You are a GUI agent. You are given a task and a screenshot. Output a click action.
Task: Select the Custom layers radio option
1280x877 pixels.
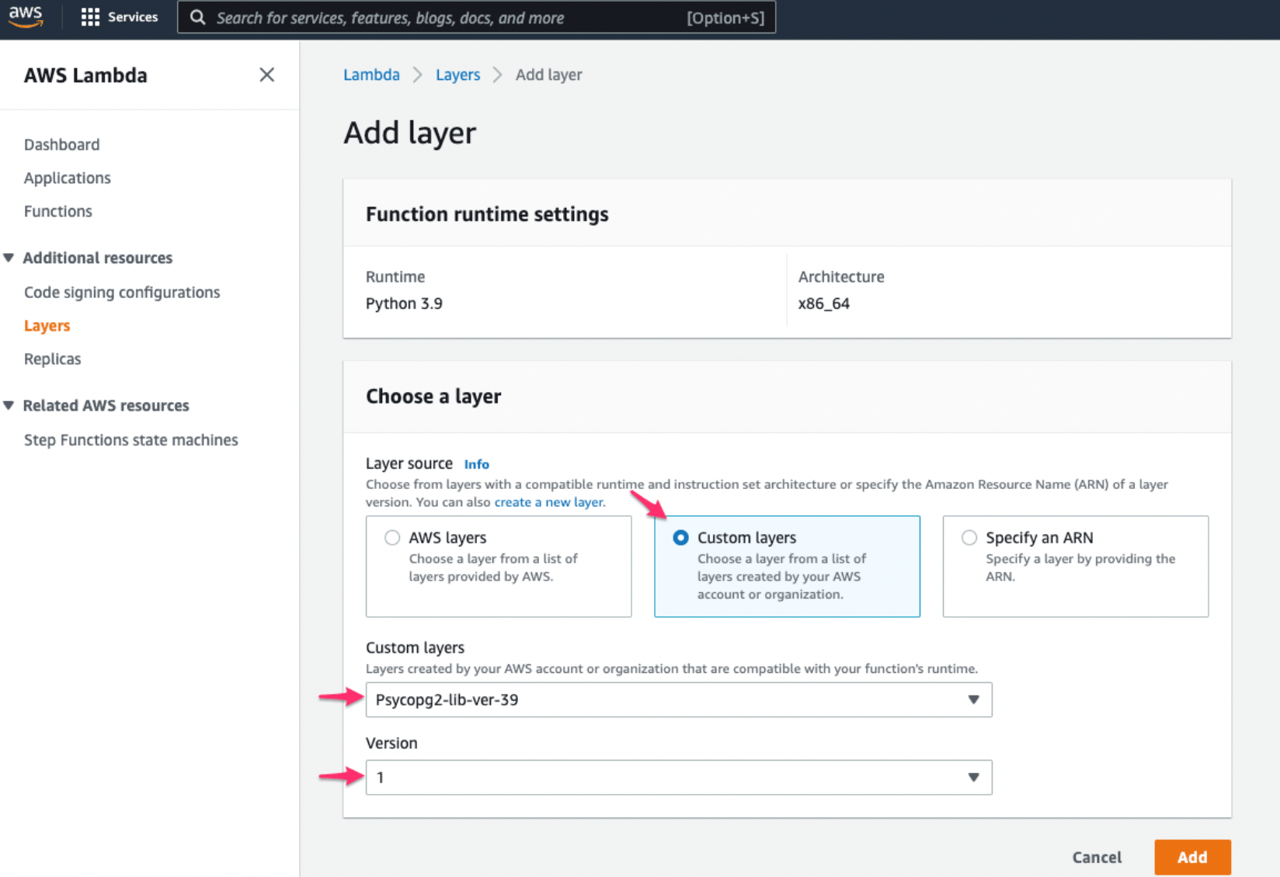tap(680, 538)
